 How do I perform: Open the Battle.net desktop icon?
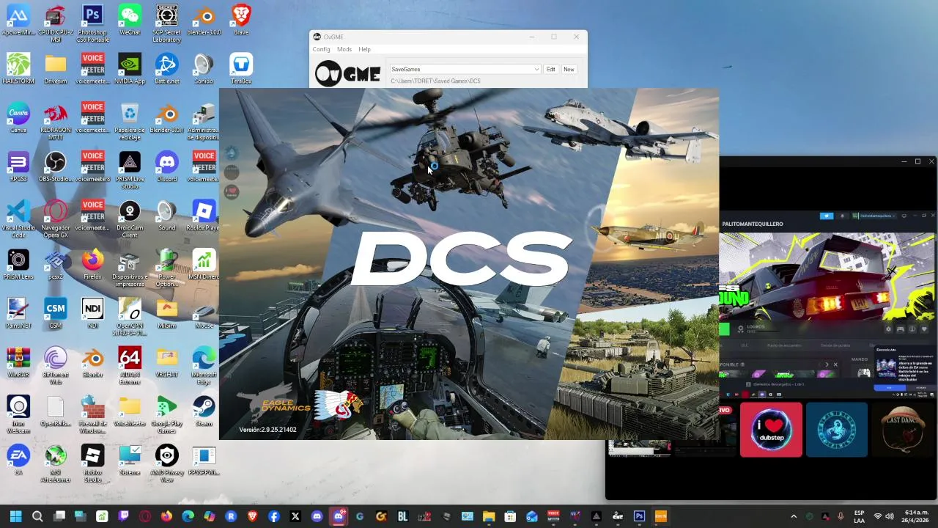[x=166, y=69]
